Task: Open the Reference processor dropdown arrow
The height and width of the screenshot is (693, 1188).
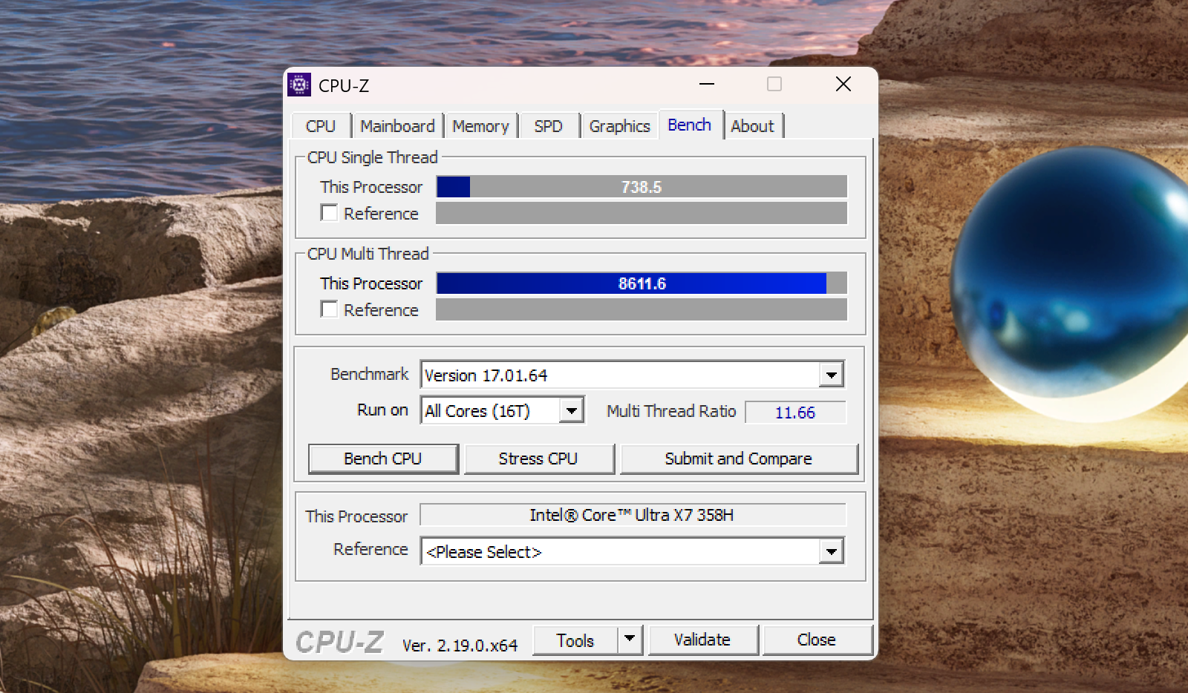Action: [x=832, y=551]
